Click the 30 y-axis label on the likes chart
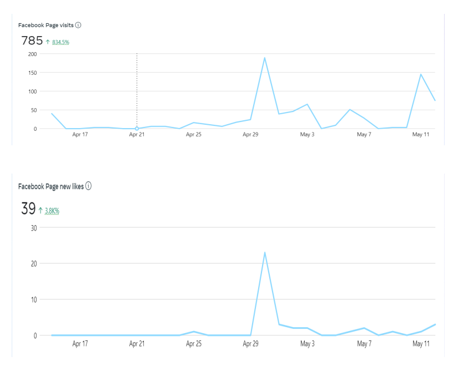The image size is (463, 382). (x=33, y=227)
